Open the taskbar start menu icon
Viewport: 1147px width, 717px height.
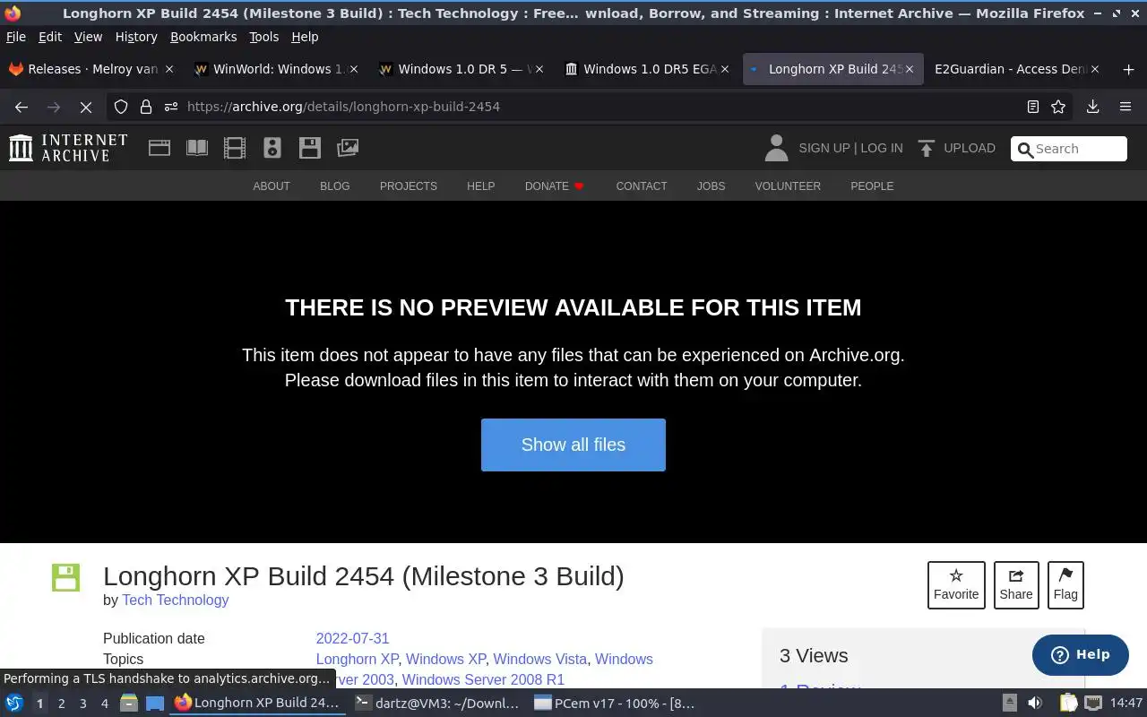(x=14, y=703)
